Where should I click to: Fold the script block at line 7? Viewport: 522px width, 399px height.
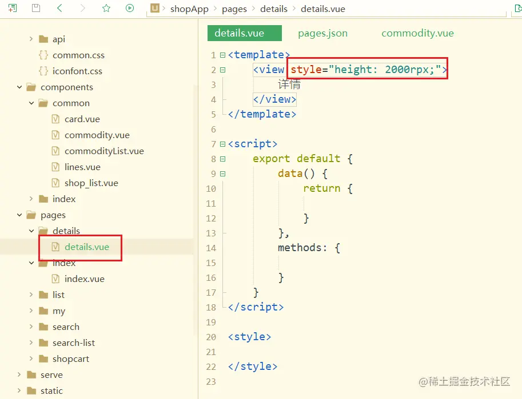click(x=223, y=144)
